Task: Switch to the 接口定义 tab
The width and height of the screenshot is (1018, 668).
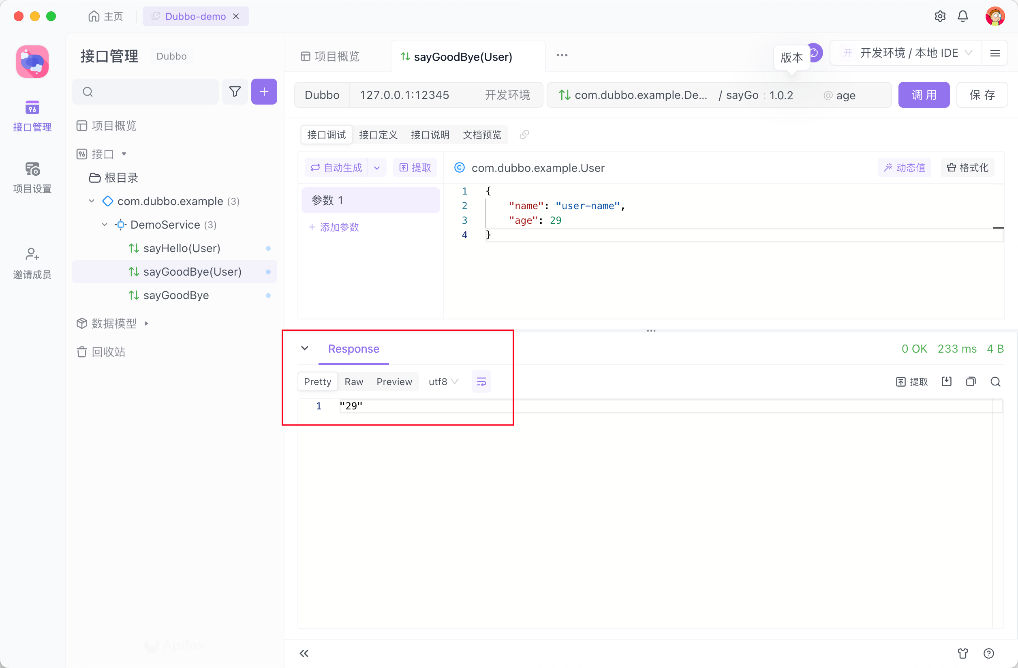Action: (378, 135)
